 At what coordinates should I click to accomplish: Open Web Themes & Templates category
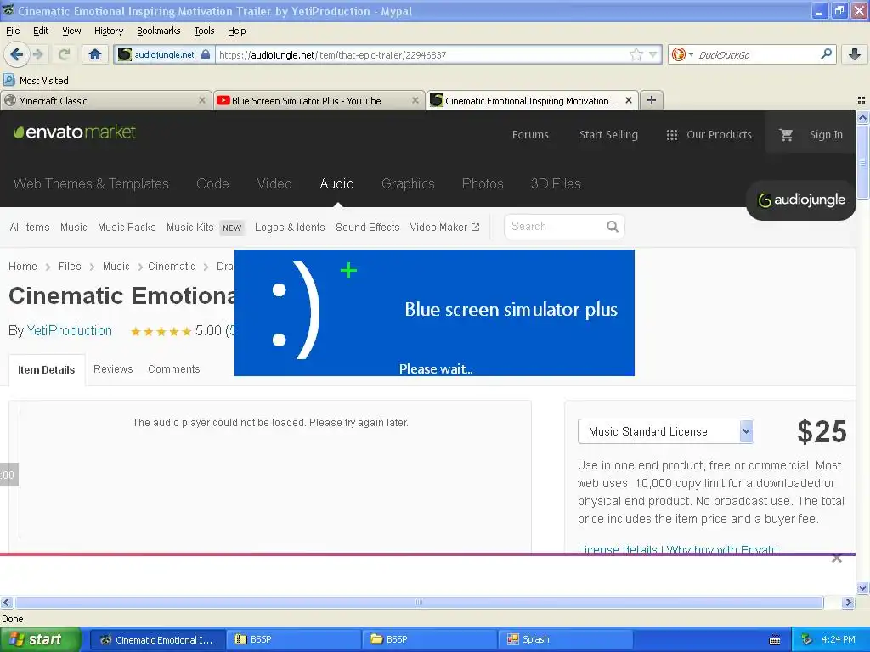91,183
